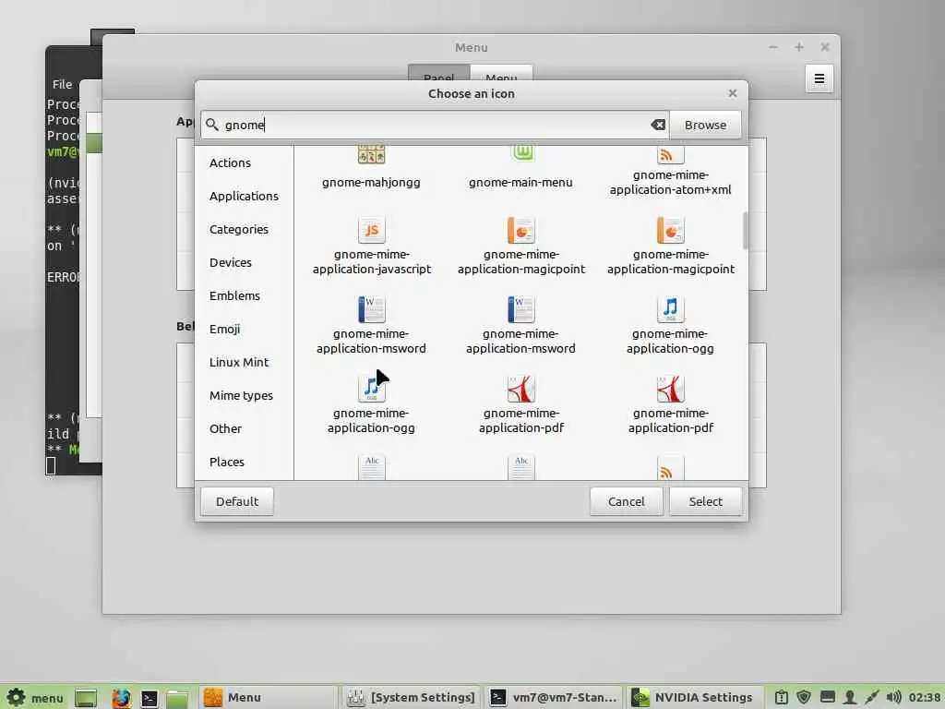
Task: Clear the icon search text
Action: (x=658, y=125)
